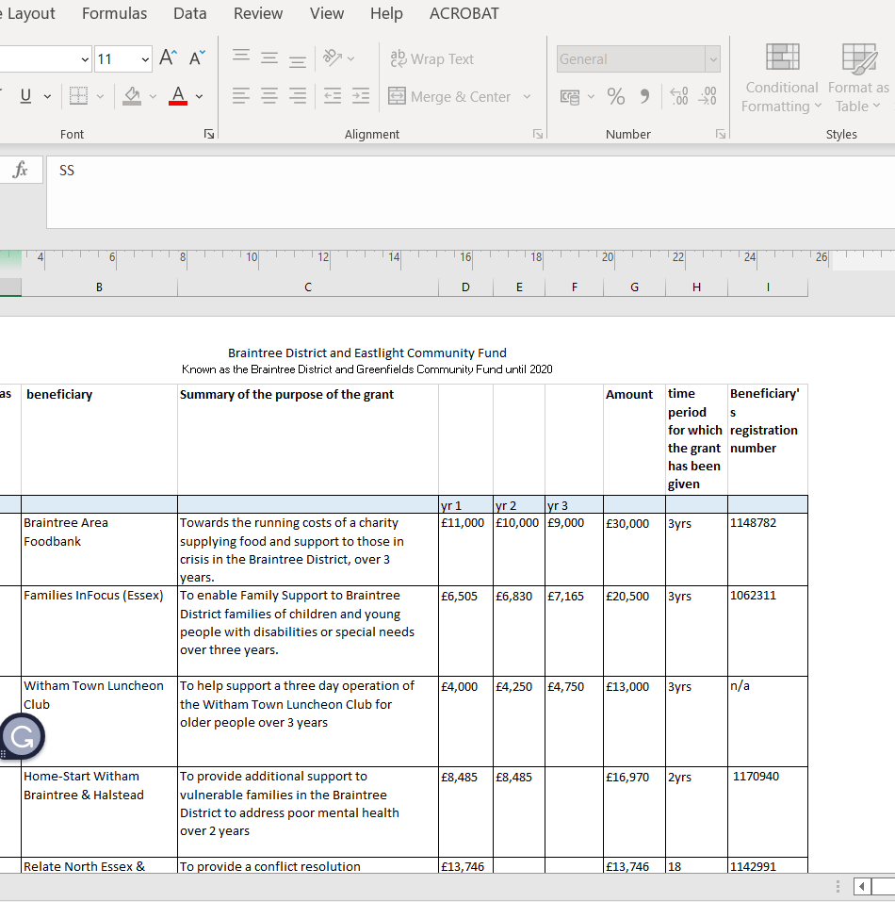895x902 pixels.
Task: Toggle Align Right for cell text
Action: [x=297, y=96]
